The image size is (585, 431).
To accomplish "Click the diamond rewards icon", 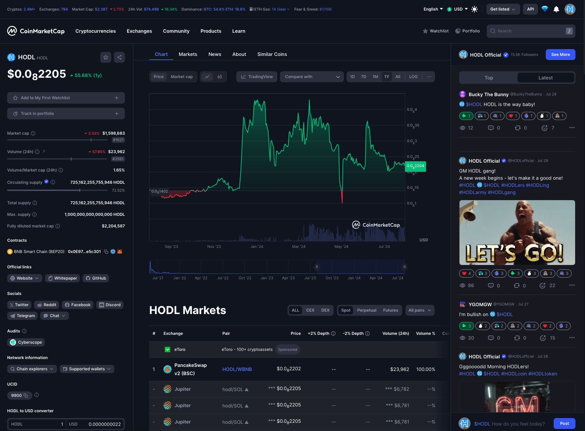I will [x=545, y=9].
